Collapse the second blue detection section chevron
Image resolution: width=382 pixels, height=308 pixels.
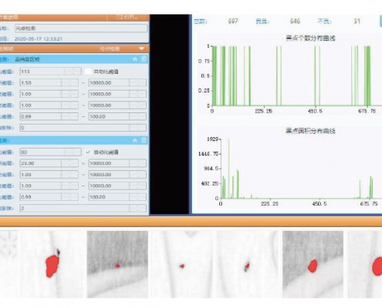135,140
